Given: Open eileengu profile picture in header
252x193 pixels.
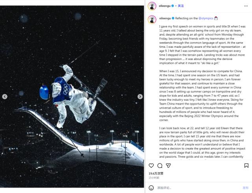Looking at the screenshot, I should coord(152,6).
